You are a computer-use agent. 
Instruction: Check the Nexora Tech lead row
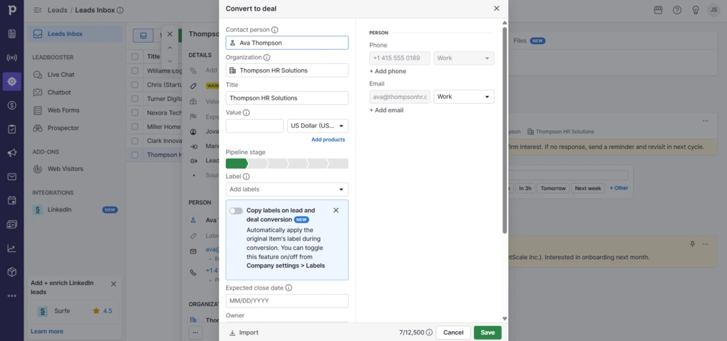[135, 112]
